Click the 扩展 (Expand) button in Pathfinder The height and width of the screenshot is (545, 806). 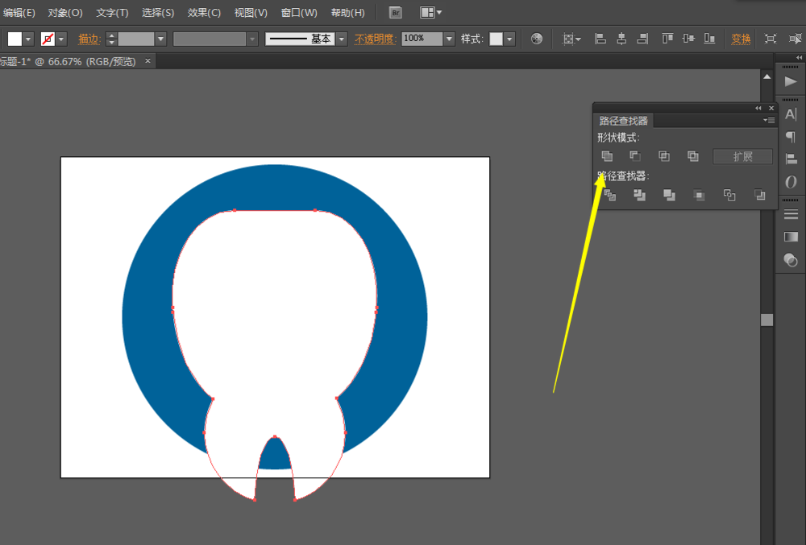(743, 156)
